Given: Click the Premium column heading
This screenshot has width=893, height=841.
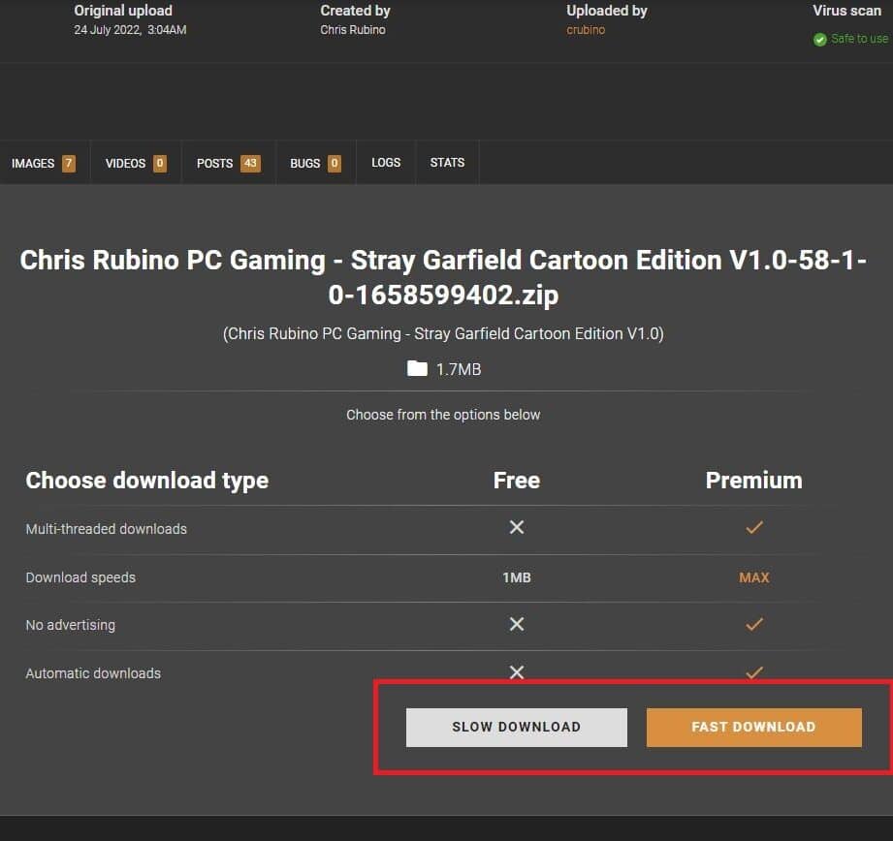Looking at the screenshot, I should coord(754,481).
